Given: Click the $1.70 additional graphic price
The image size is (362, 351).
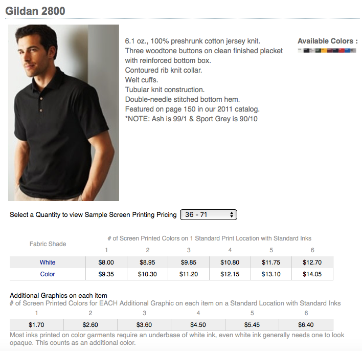Looking at the screenshot, I should pyautogui.click(x=36, y=325).
